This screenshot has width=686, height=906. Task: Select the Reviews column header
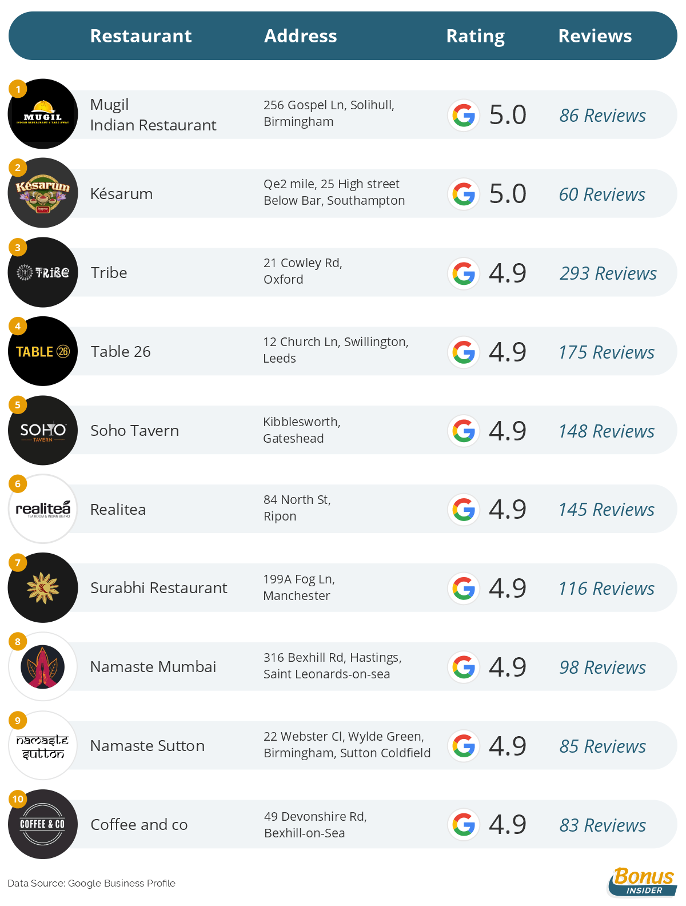[x=595, y=36]
